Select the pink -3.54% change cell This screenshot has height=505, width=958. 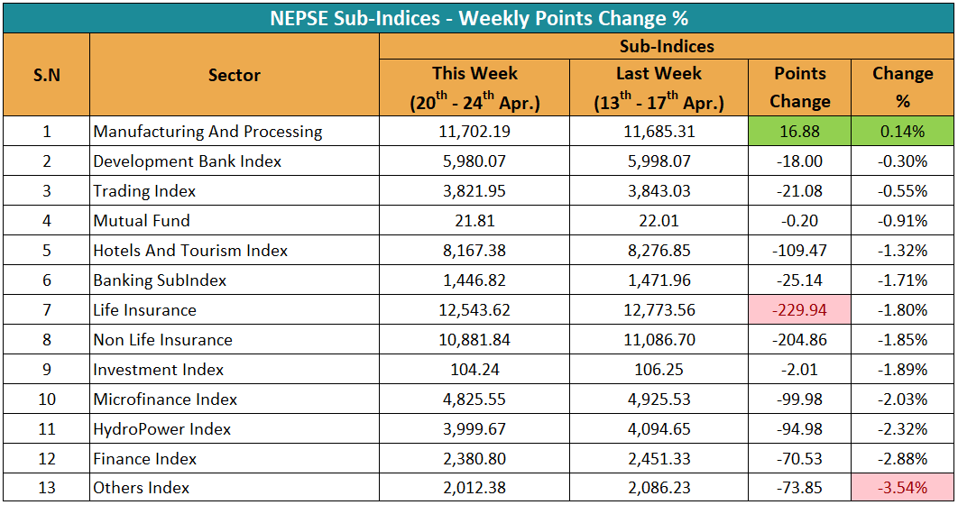click(x=903, y=488)
